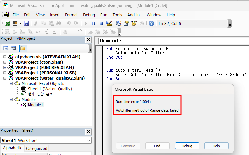The width and height of the screenshot is (249, 155).
Task: Toggle Breakpoint hand icon
Action: (65, 32)
